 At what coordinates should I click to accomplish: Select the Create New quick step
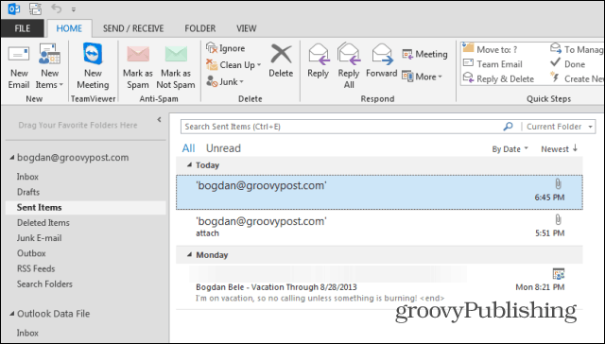coord(577,78)
